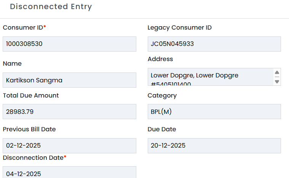Click the Previous Bill Date label
Image resolution: width=289 pixels, height=178 pixels.
coord(29,129)
